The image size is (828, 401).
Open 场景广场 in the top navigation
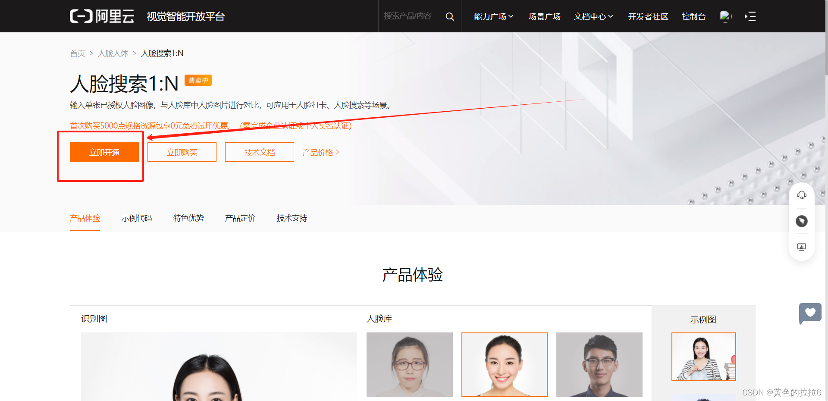coord(544,16)
